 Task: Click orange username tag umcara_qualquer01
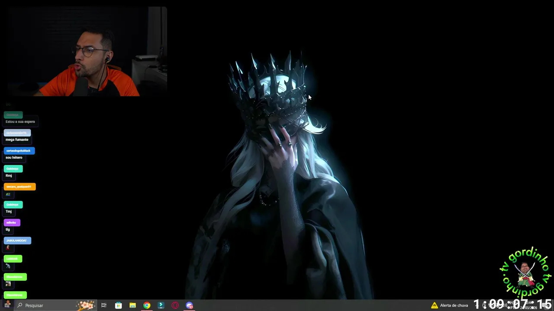[19, 187]
